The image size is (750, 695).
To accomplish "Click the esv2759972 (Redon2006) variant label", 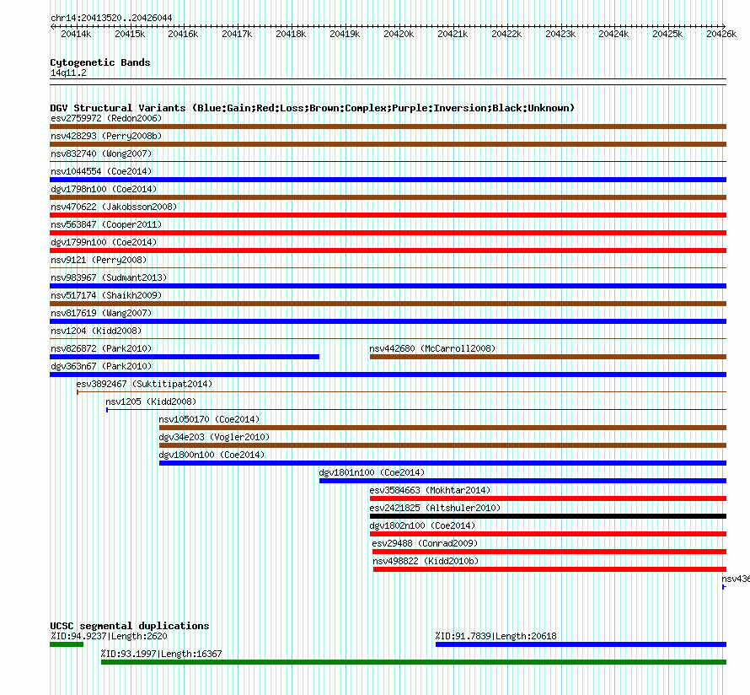I will tap(106, 118).
